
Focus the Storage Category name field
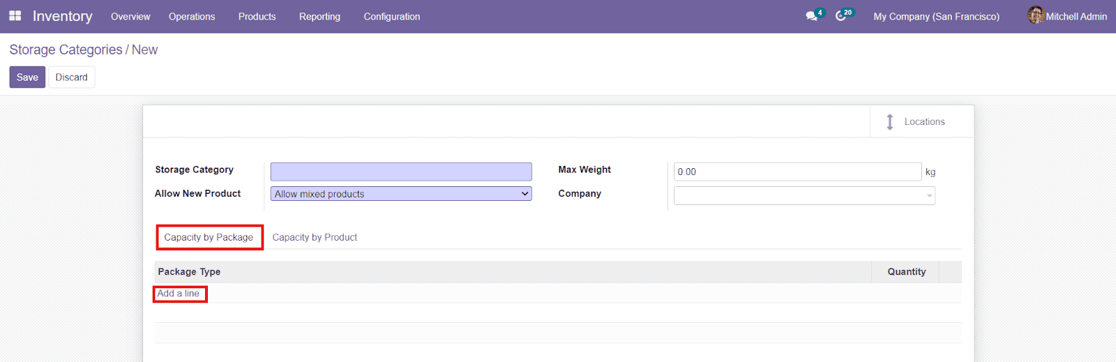coord(401,172)
